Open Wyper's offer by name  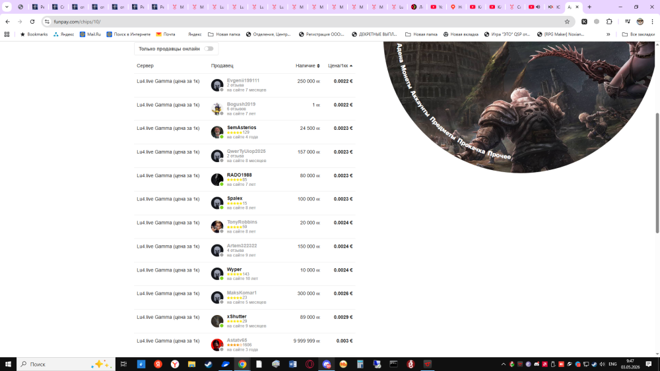click(x=234, y=270)
